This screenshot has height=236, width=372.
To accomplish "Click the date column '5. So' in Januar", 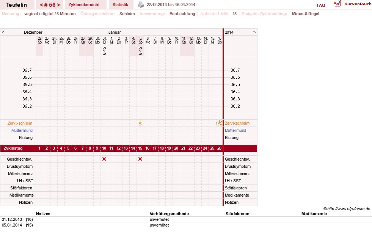I will pos(140,40).
